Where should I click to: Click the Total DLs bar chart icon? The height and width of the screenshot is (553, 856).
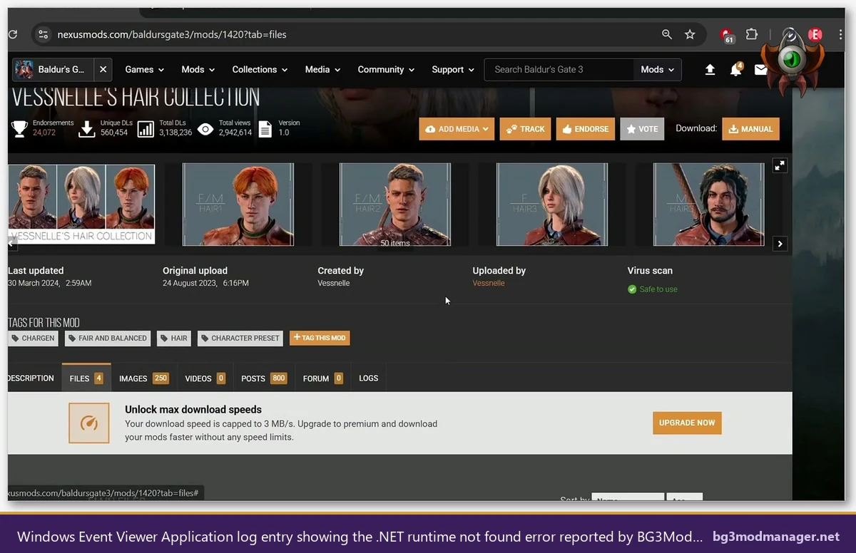(x=146, y=128)
